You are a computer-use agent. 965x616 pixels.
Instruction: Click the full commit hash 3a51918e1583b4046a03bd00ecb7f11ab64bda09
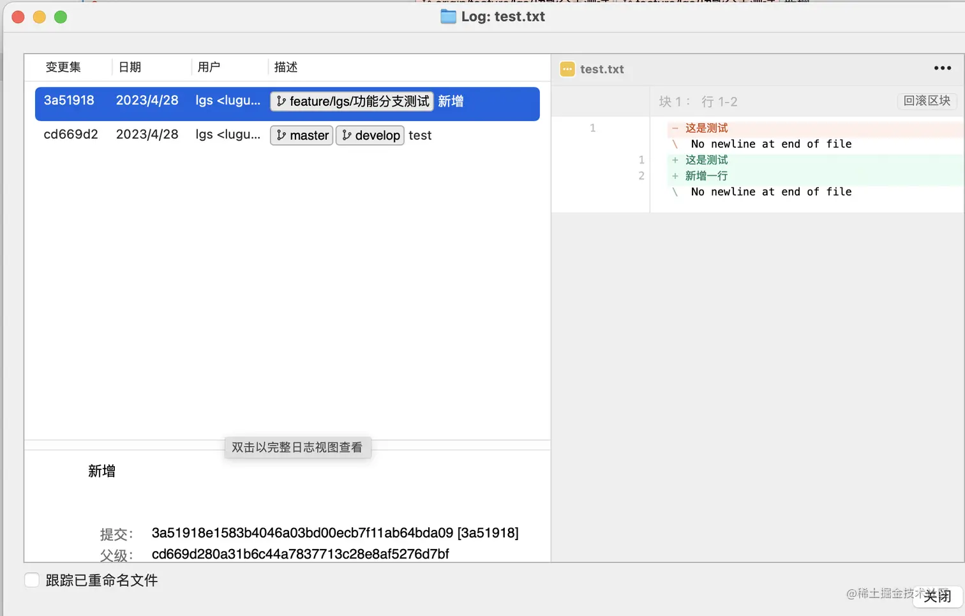point(303,533)
